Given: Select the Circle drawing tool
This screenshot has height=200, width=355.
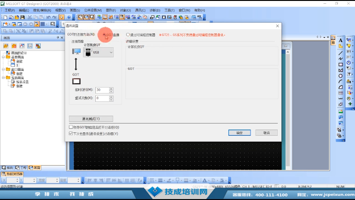Looking at the screenshot, I should click(341, 76).
